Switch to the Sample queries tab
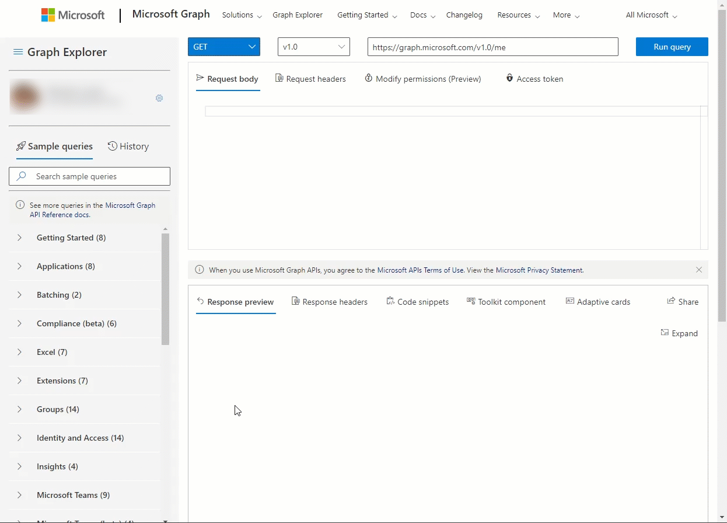The width and height of the screenshot is (727, 523). pyautogui.click(x=54, y=147)
